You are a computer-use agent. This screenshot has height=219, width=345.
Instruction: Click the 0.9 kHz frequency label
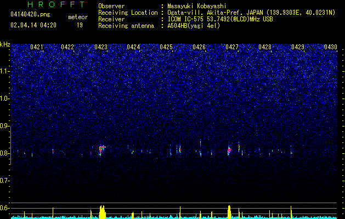point(4,126)
